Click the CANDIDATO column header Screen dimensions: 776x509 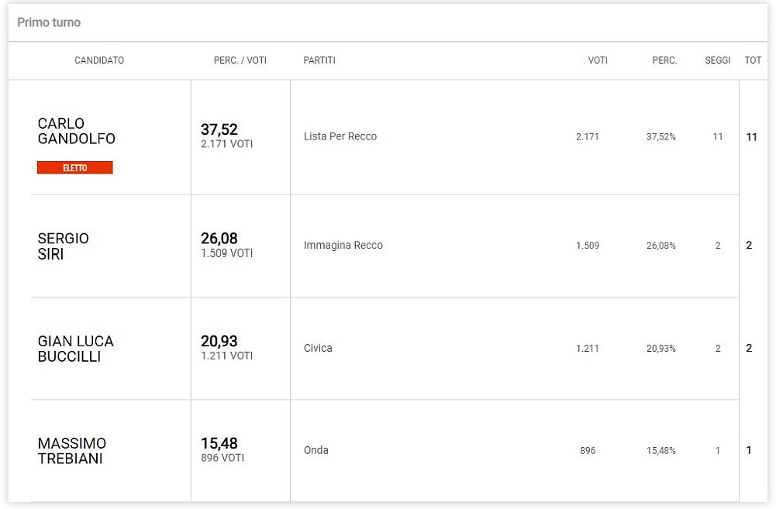pos(99,60)
